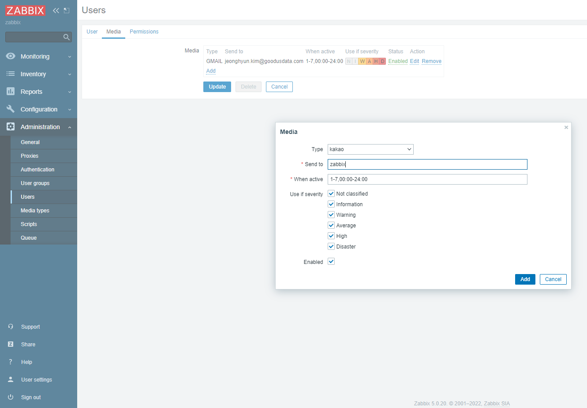
Task: Open Proxies under Administration
Action: pyautogui.click(x=44, y=156)
